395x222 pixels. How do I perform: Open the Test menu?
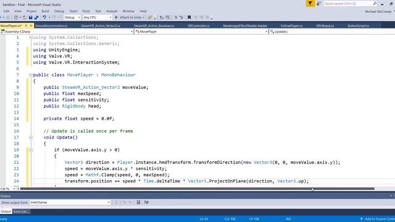coord(98,11)
